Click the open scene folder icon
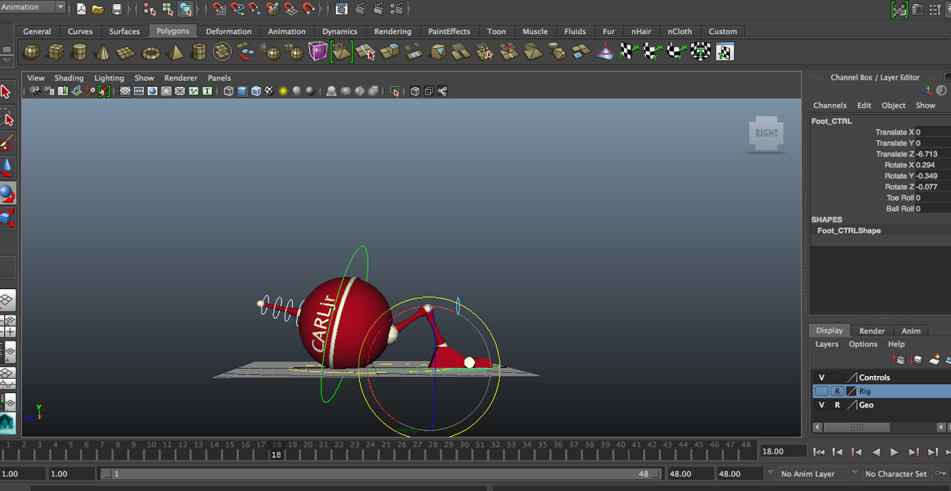This screenshot has width=951, height=491. (98, 9)
